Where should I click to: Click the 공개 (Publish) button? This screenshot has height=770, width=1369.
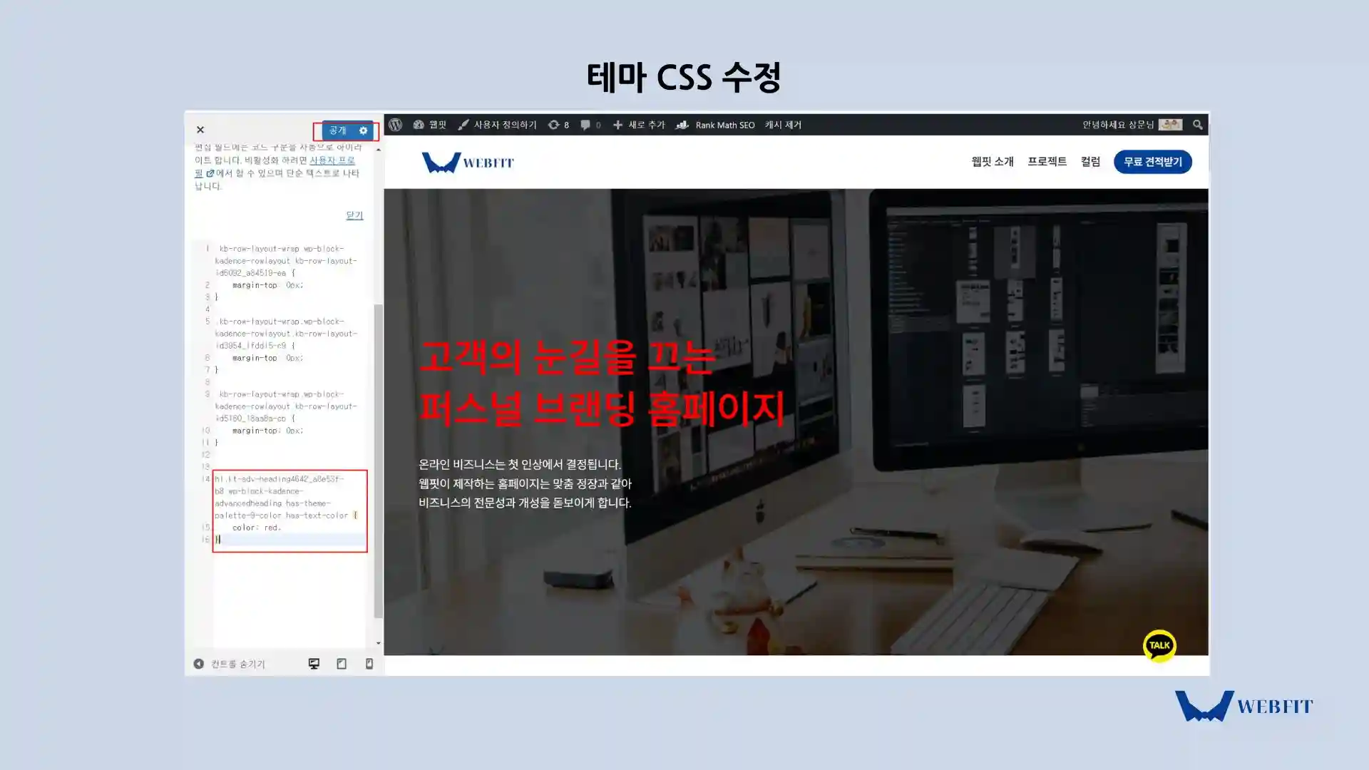coord(337,130)
